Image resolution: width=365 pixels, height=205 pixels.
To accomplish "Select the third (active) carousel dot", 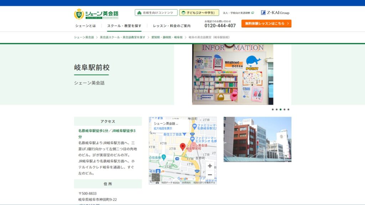I will tap(281, 110).
